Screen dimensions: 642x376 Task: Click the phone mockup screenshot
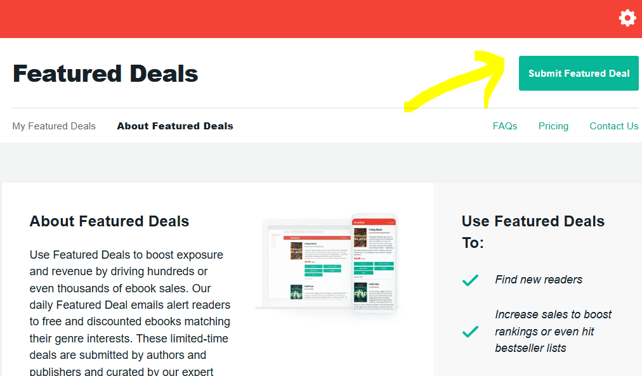tap(374, 266)
